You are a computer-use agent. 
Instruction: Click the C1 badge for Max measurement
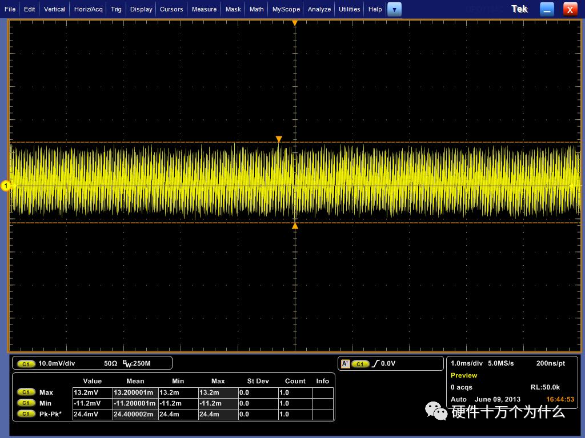click(26, 392)
